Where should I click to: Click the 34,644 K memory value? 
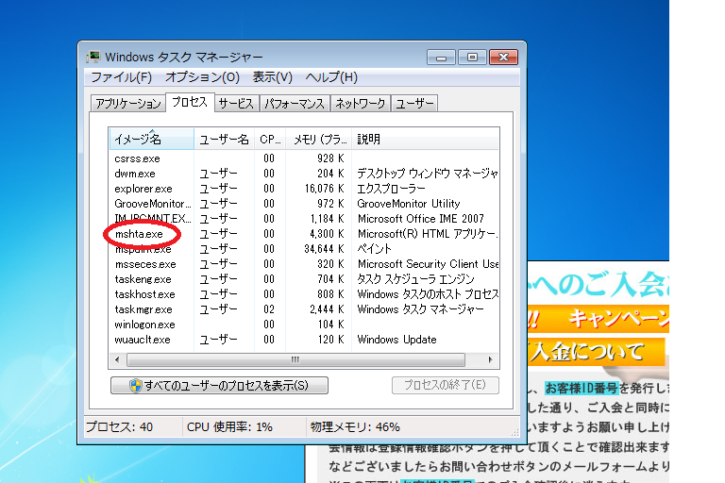[x=324, y=249]
